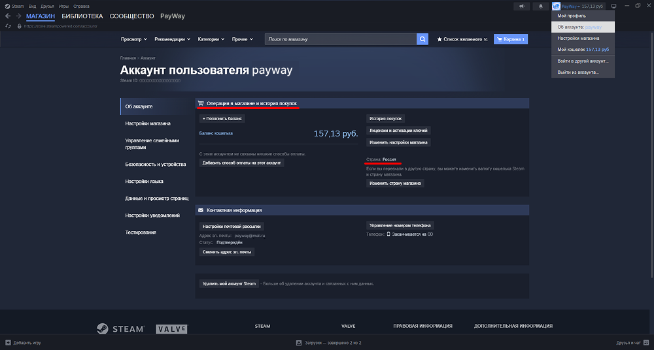This screenshot has height=350, width=654.
Task: Select Об аккаунте: payway menu entry
Action: [583, 27]
